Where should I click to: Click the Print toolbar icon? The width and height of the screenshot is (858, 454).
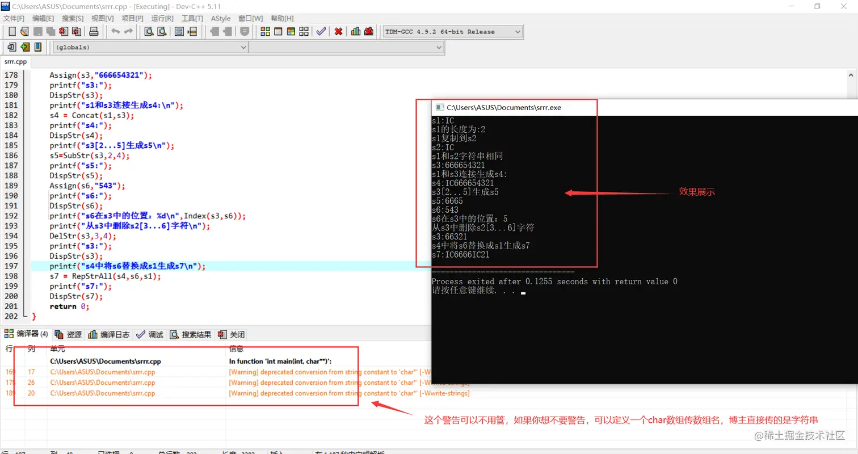coord(94,32)
